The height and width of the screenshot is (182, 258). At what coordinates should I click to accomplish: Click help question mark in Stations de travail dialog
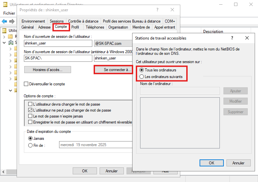tap(232, 38)
